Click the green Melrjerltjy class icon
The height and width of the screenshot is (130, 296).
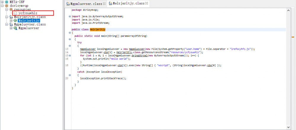[x=15, y=21]
